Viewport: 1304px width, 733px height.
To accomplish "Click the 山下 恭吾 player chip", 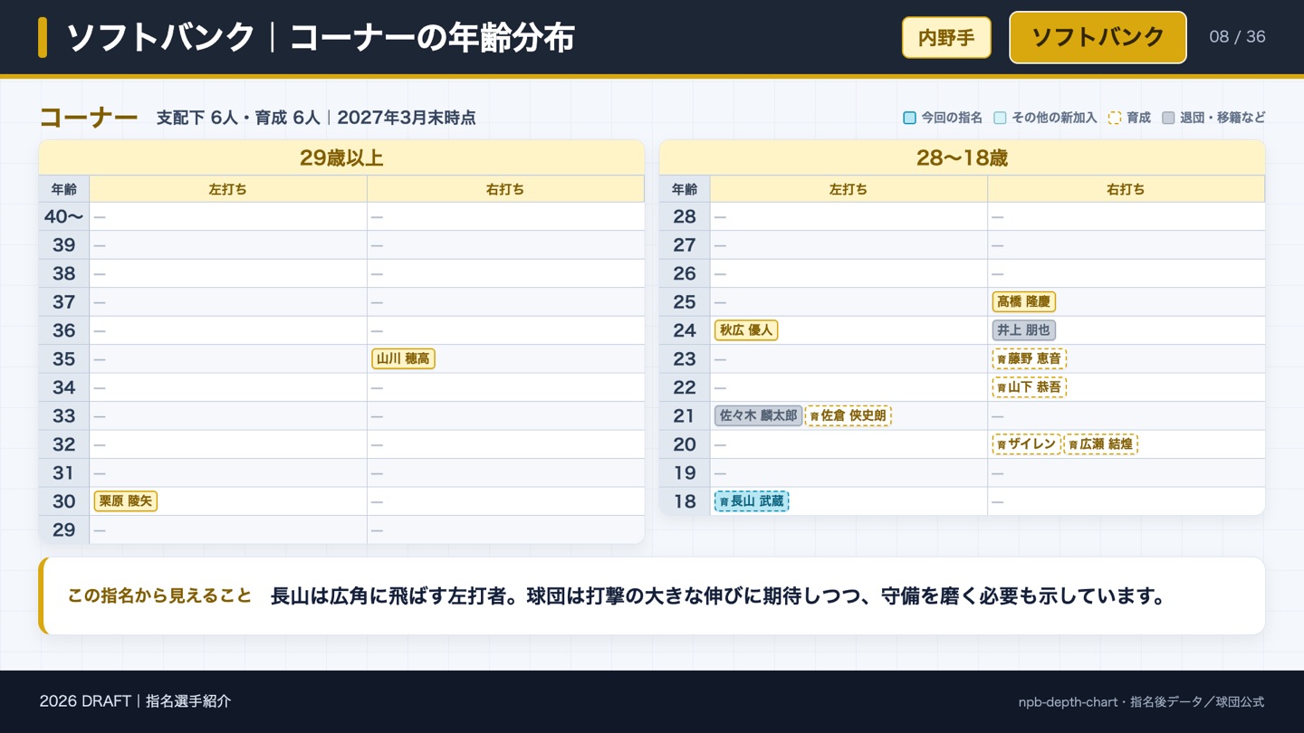I will (1029, 387).
